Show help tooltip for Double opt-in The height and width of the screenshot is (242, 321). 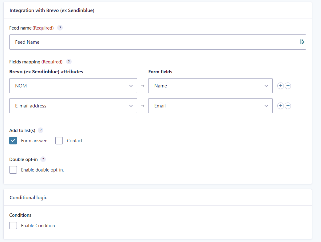click(x=43, y=159)
